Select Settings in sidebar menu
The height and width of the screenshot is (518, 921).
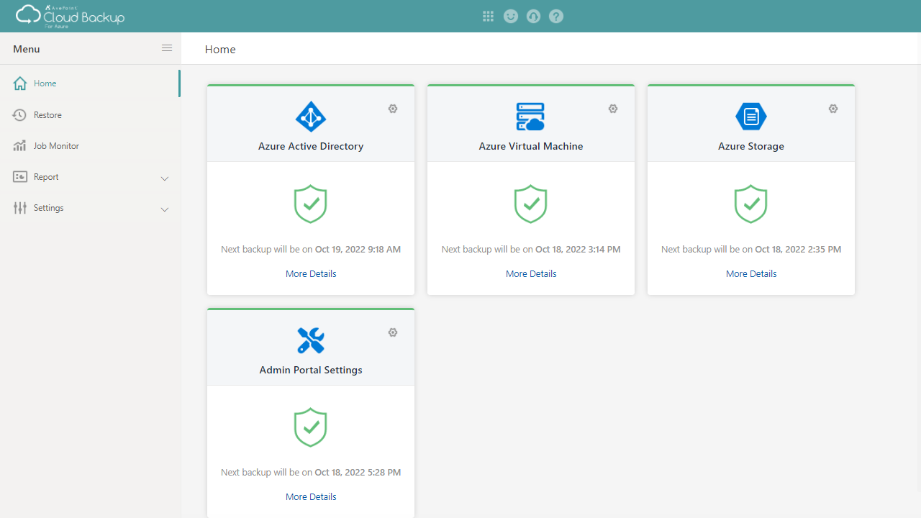tap(90, 207)
